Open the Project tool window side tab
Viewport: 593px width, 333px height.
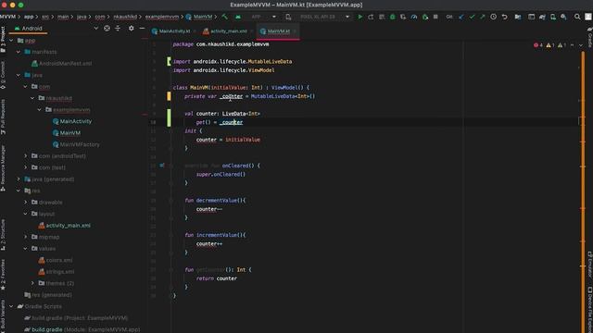point(3,39)
